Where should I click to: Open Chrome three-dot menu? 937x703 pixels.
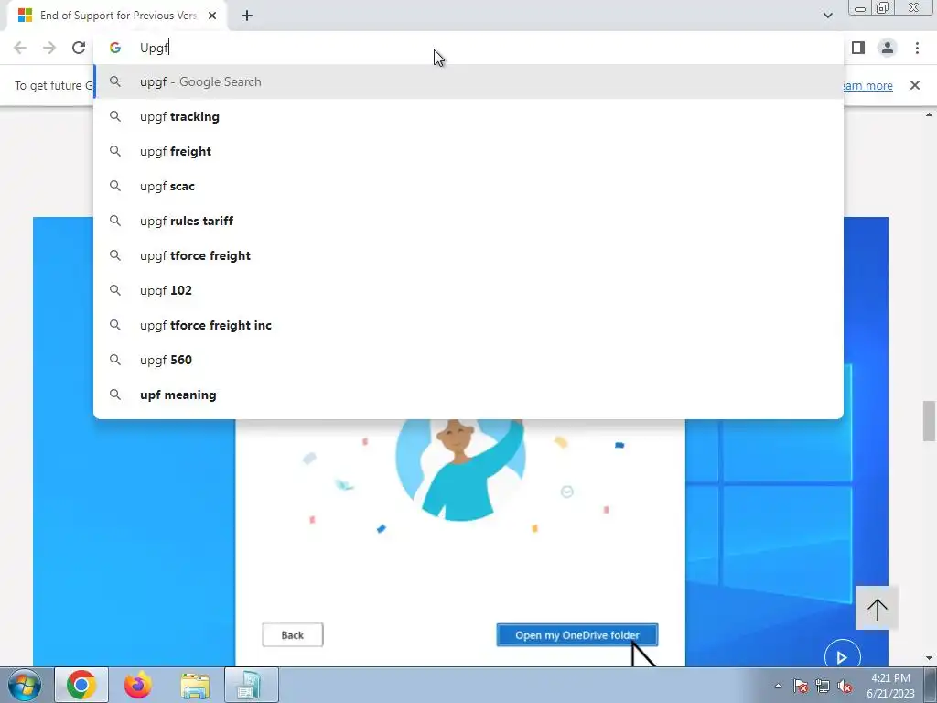pyautogui.click(x=917, y=48)
